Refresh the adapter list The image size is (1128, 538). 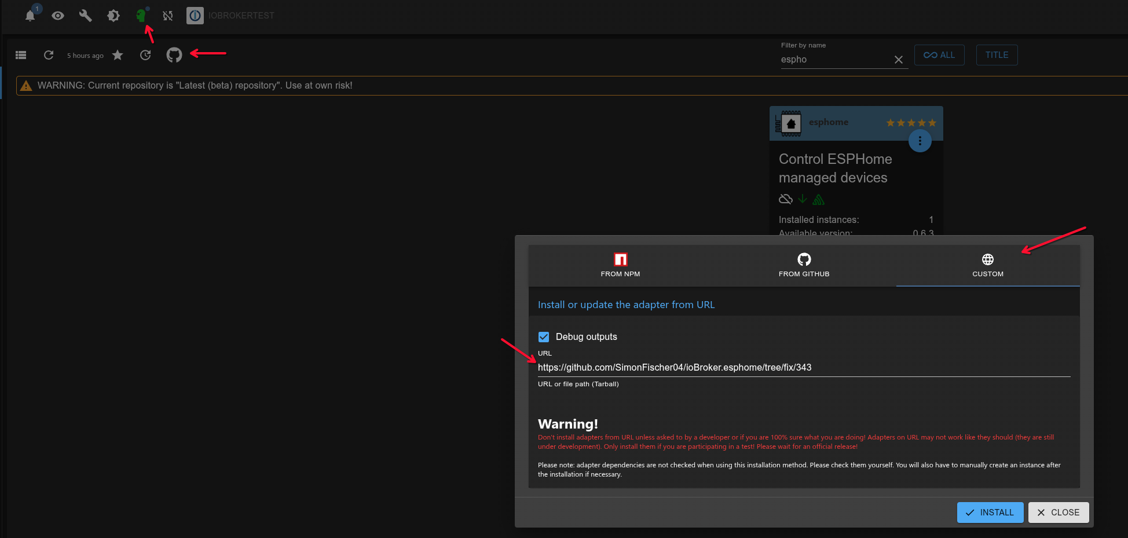pos(49,55)
